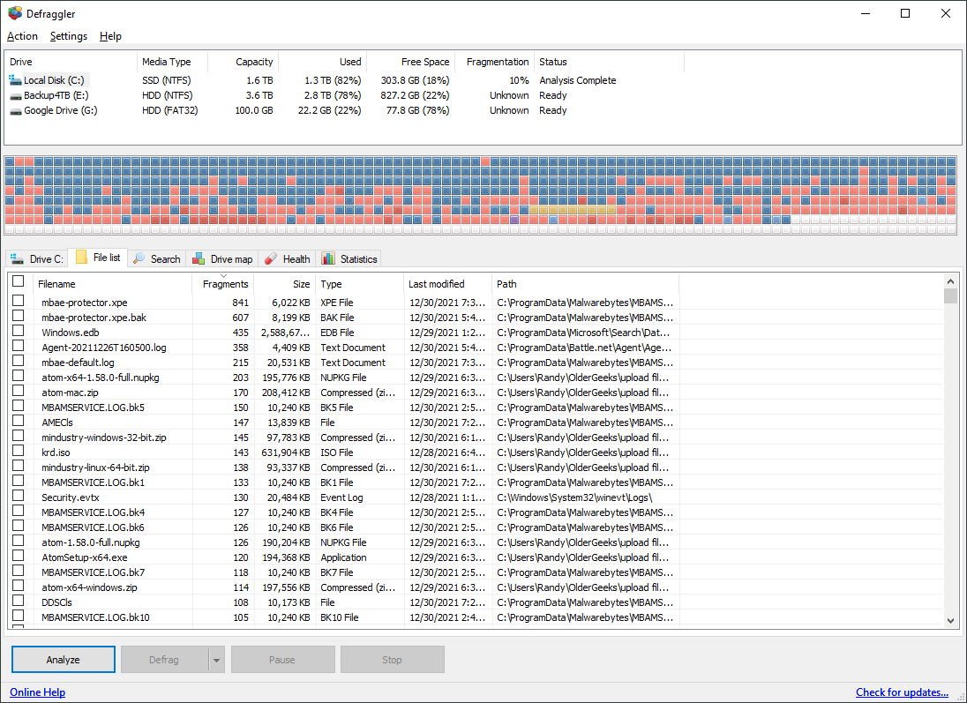Viewport: 967px width, 703px height.
Task: Switch to the Statistics tab
Action: coord(349,259)
